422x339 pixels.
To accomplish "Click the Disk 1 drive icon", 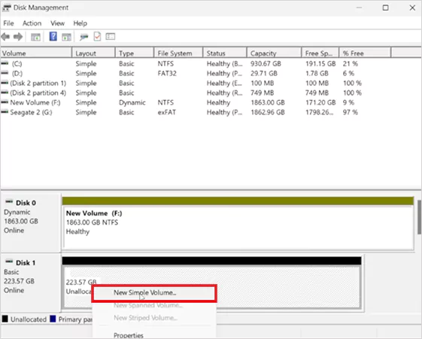I will (x=9, y=261).
